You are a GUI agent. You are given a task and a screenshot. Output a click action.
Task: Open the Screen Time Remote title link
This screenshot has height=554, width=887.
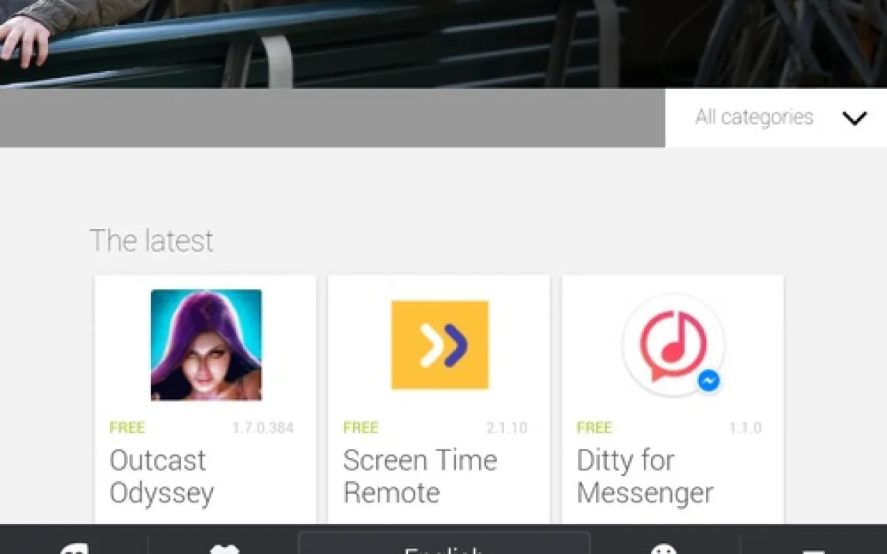click(420, 476)
